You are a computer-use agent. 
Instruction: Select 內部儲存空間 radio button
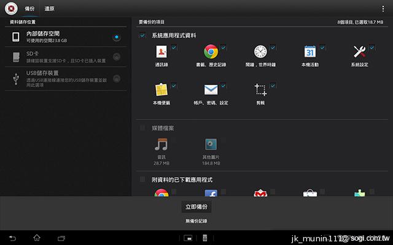(117, 37)
